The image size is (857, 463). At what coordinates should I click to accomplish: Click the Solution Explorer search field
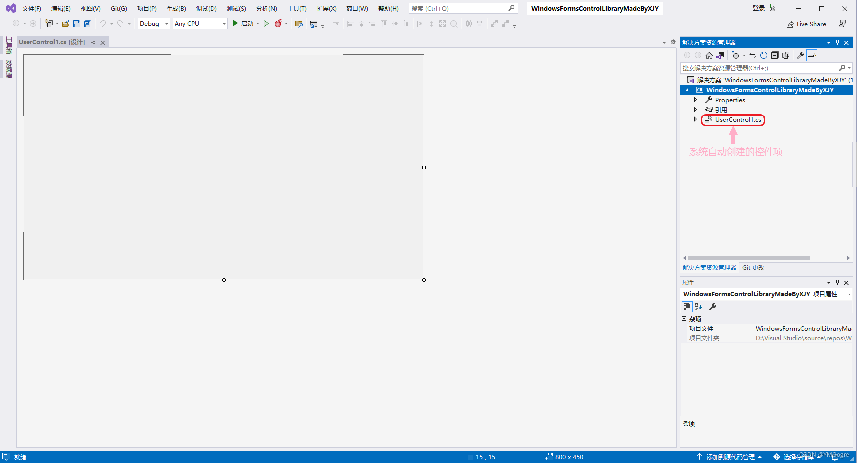(x=759, y=68)
